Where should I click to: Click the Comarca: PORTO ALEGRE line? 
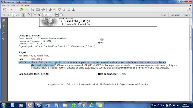(32, 44)
